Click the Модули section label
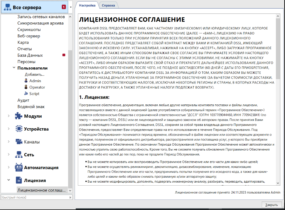Image resolution: width=285 pixels, height=210 pixels. coord(33,116)
